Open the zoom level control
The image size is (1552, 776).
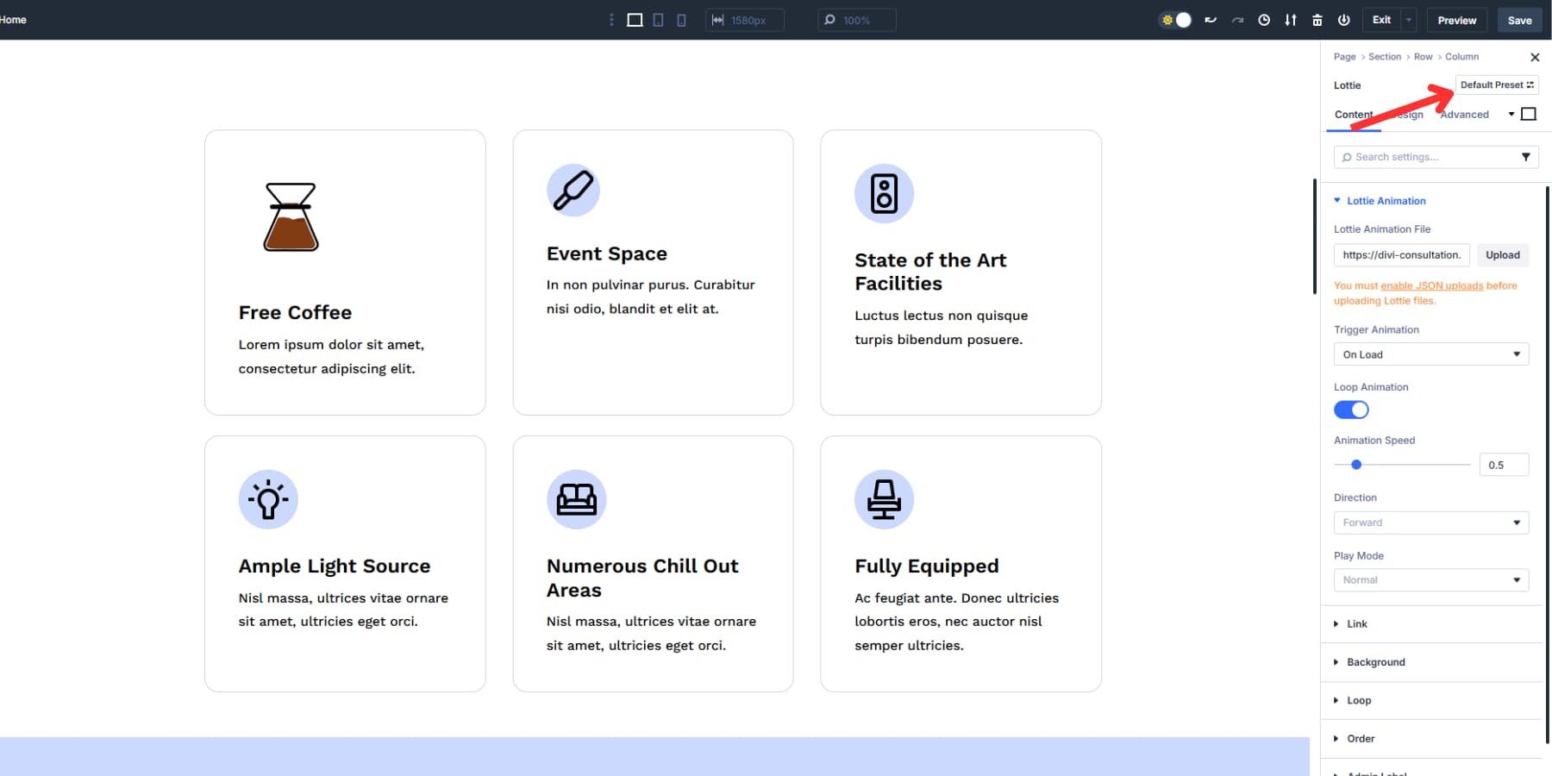856,20
